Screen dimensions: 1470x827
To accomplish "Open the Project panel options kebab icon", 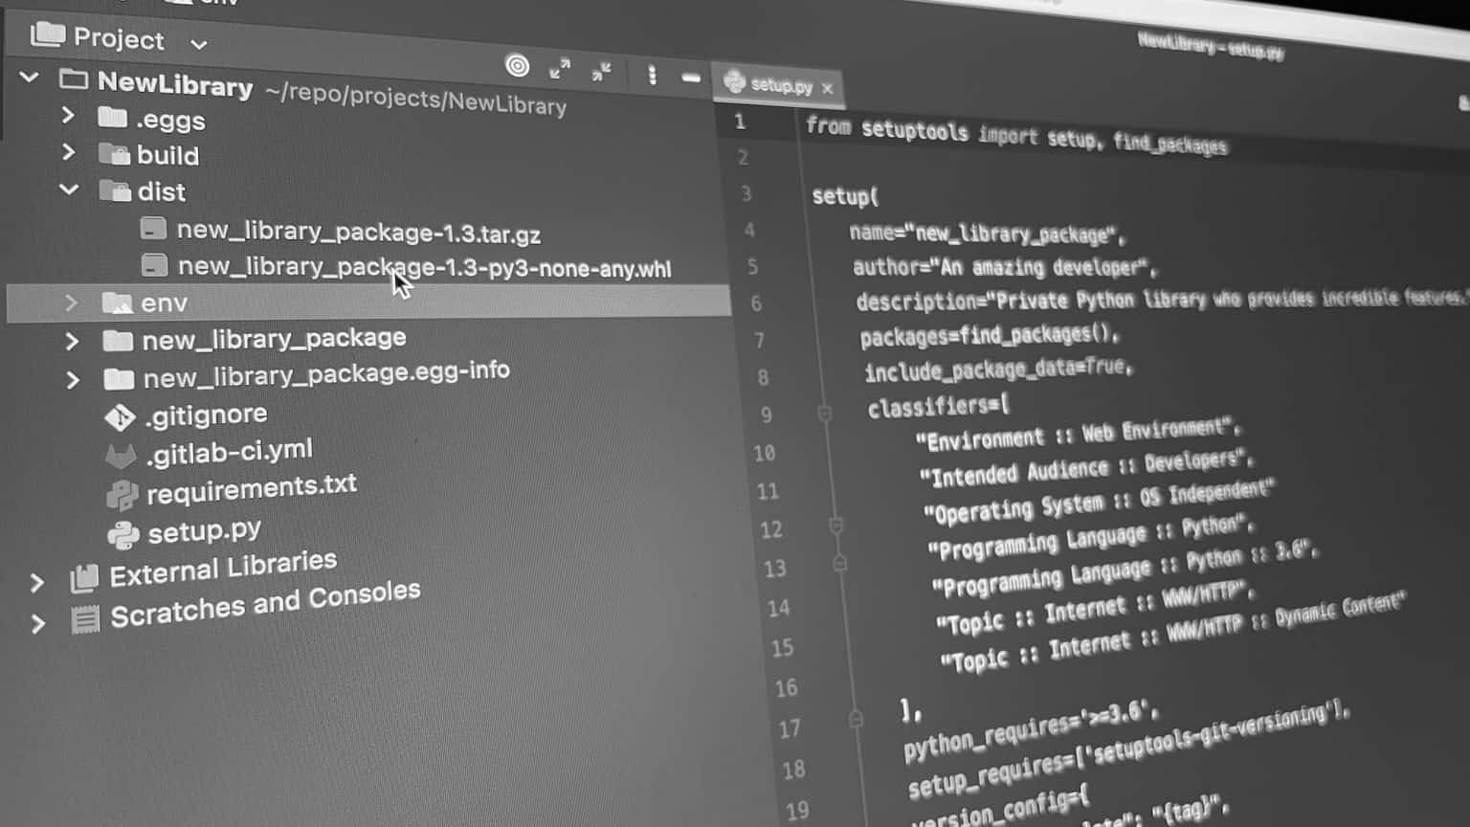I will pos(653,77).
